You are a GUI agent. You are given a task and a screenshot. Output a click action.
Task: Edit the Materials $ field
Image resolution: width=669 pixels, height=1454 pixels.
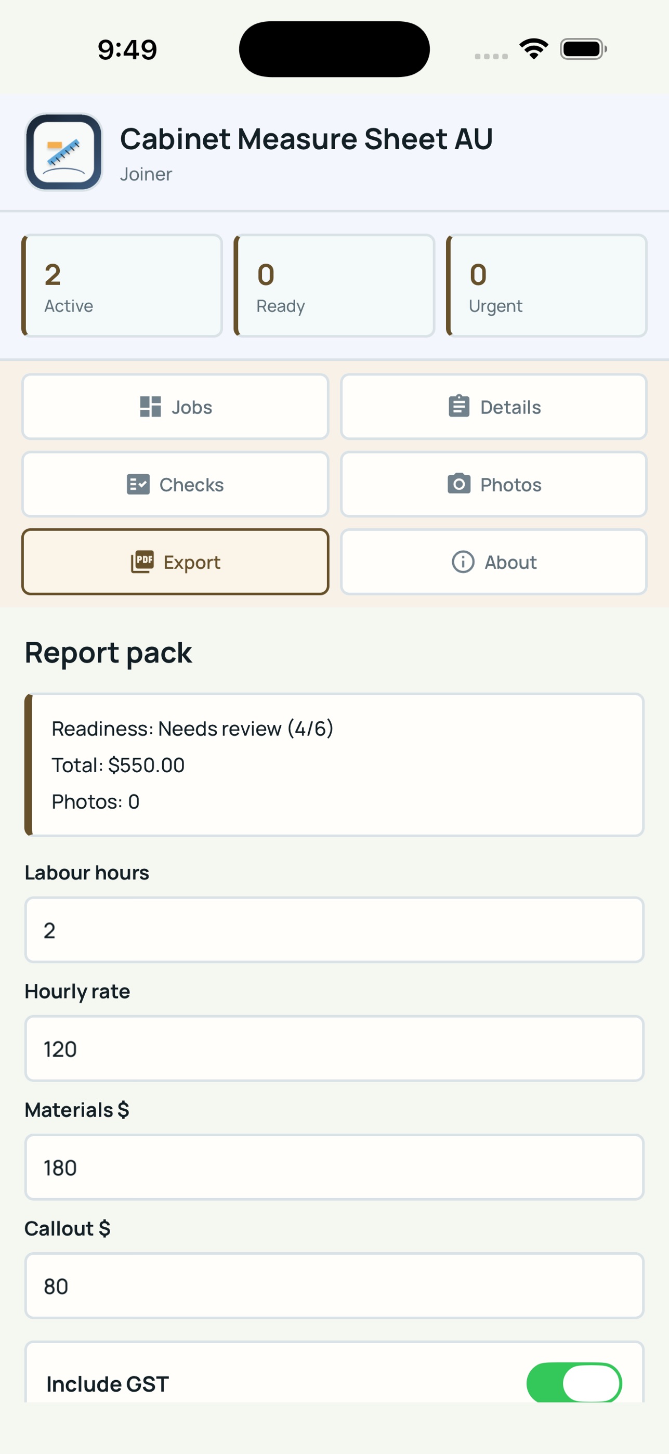(335, 1167)
